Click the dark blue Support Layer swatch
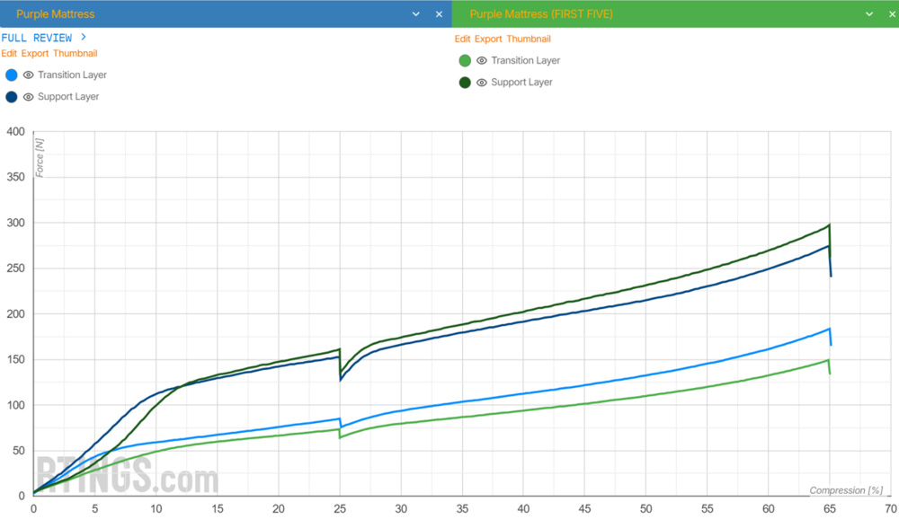 coord(11,96)
